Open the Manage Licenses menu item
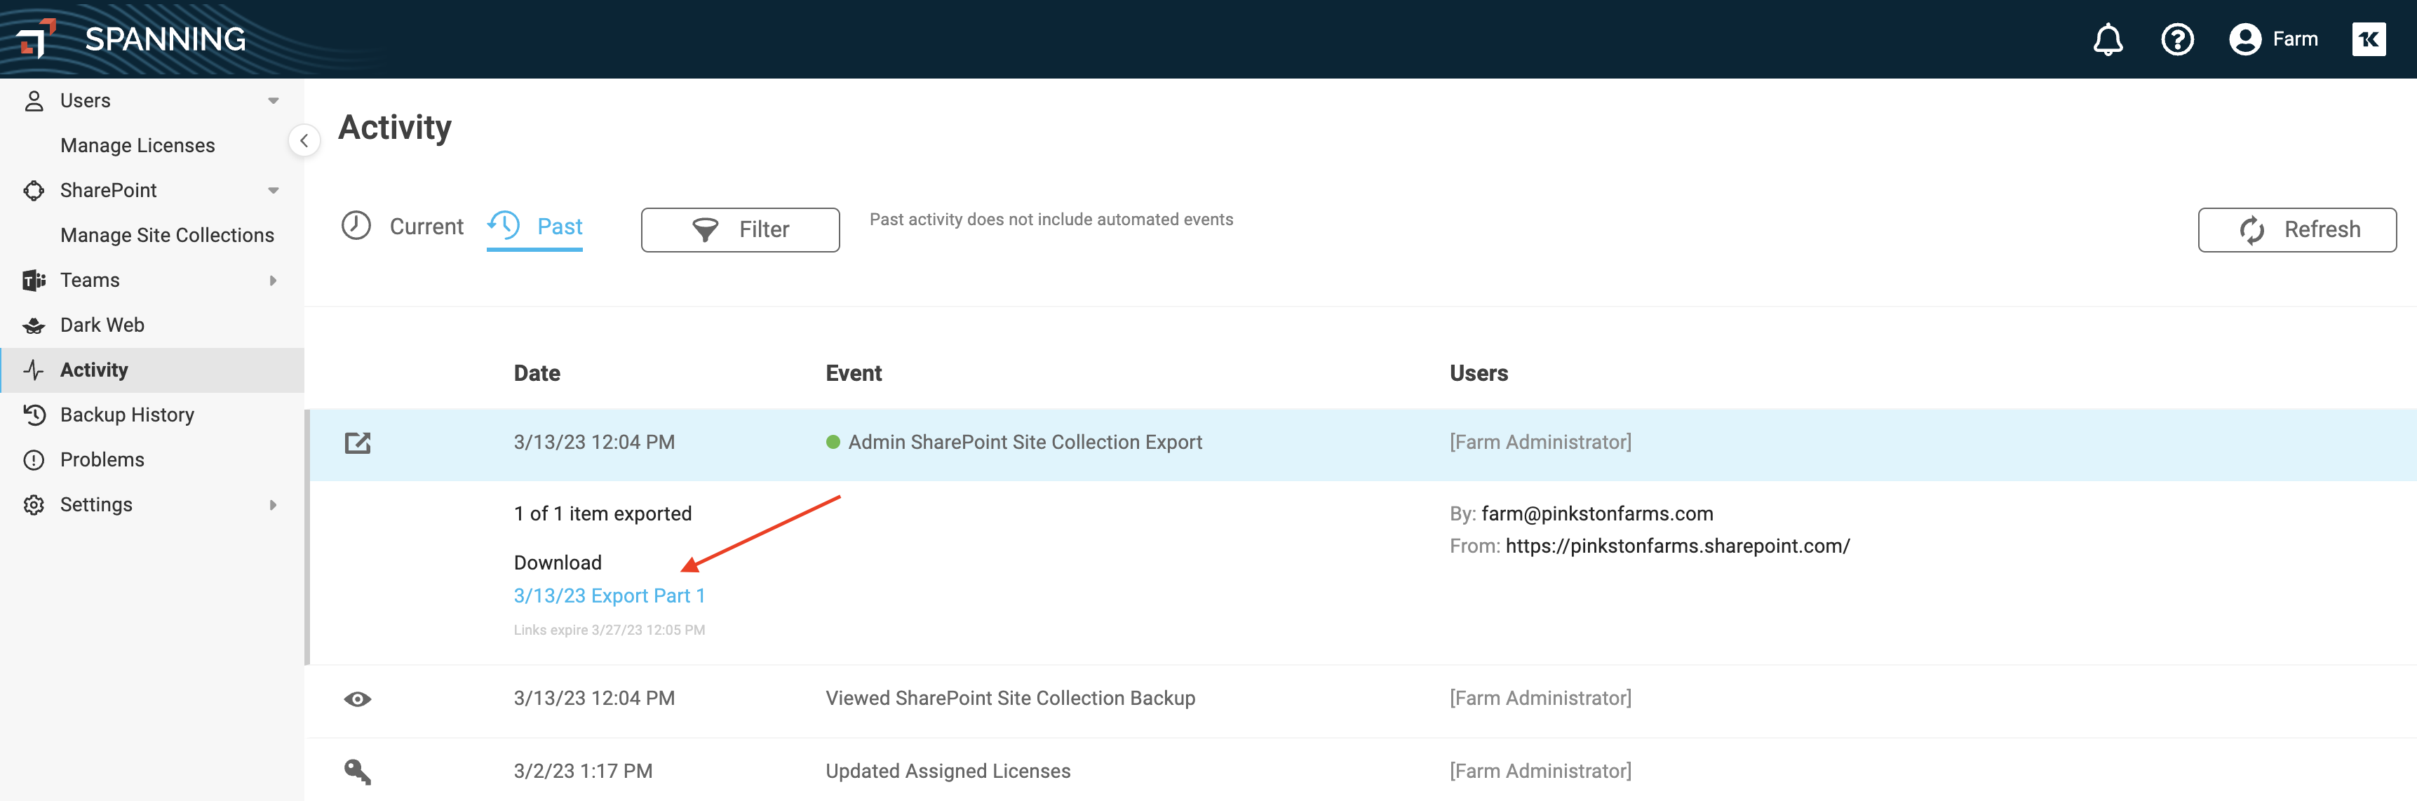 click(137, 144)
